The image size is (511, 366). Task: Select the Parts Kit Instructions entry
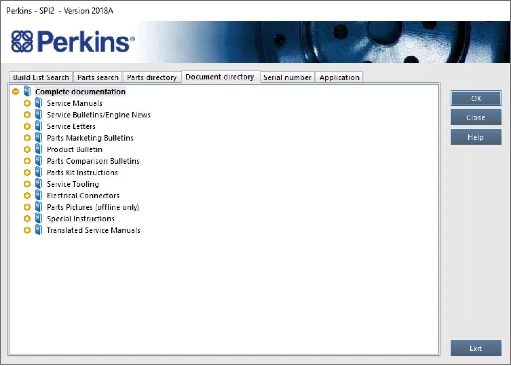point(82,172)
